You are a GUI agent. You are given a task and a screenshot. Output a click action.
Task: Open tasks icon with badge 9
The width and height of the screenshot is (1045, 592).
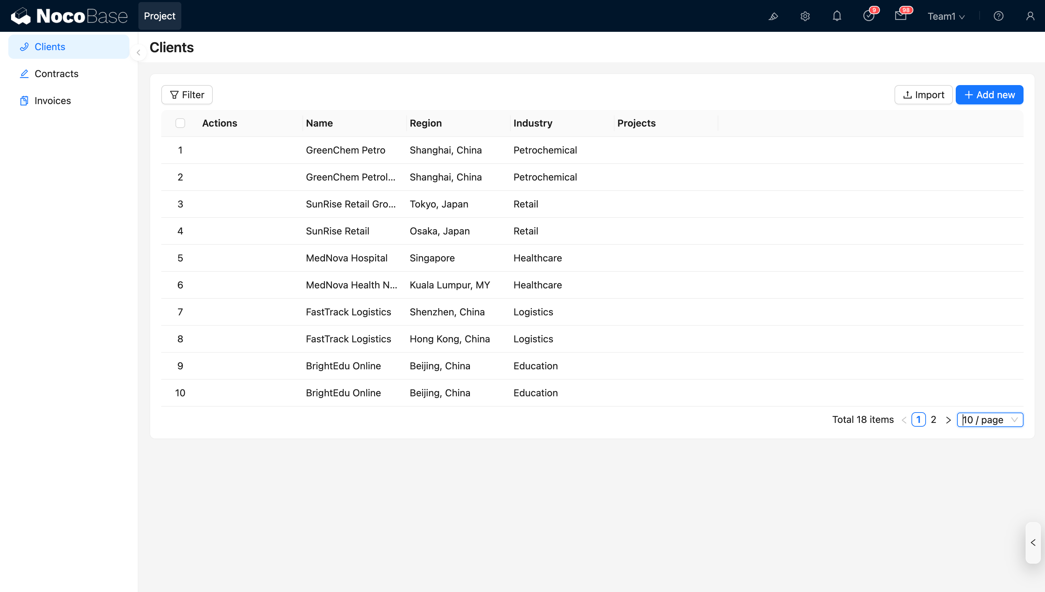[x=869, y=17]
